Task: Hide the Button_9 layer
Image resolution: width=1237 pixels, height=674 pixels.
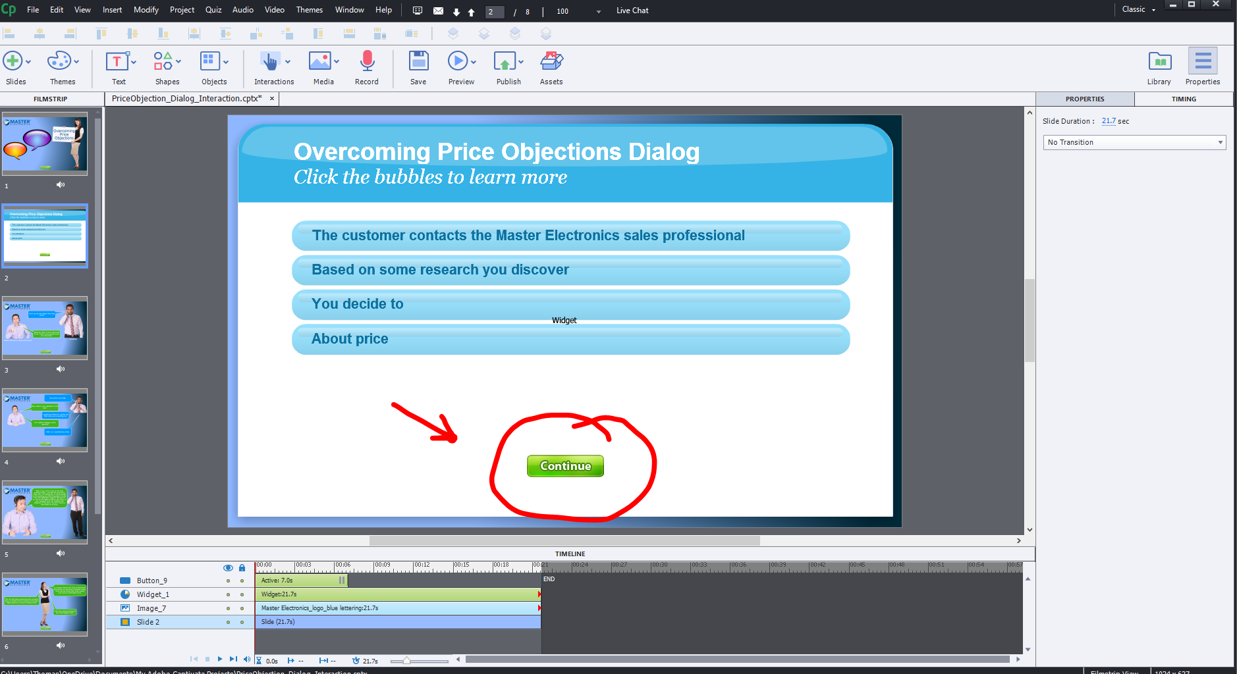Action: [x=228, y=581]
